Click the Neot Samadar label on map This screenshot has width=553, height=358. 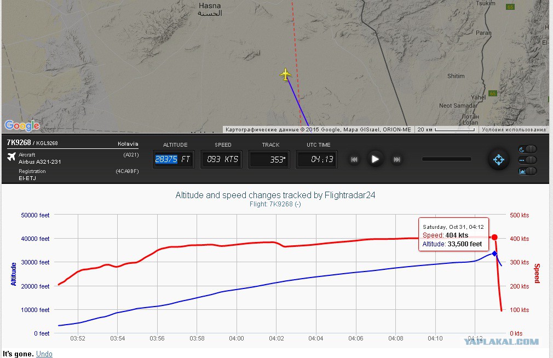[458, 106]
